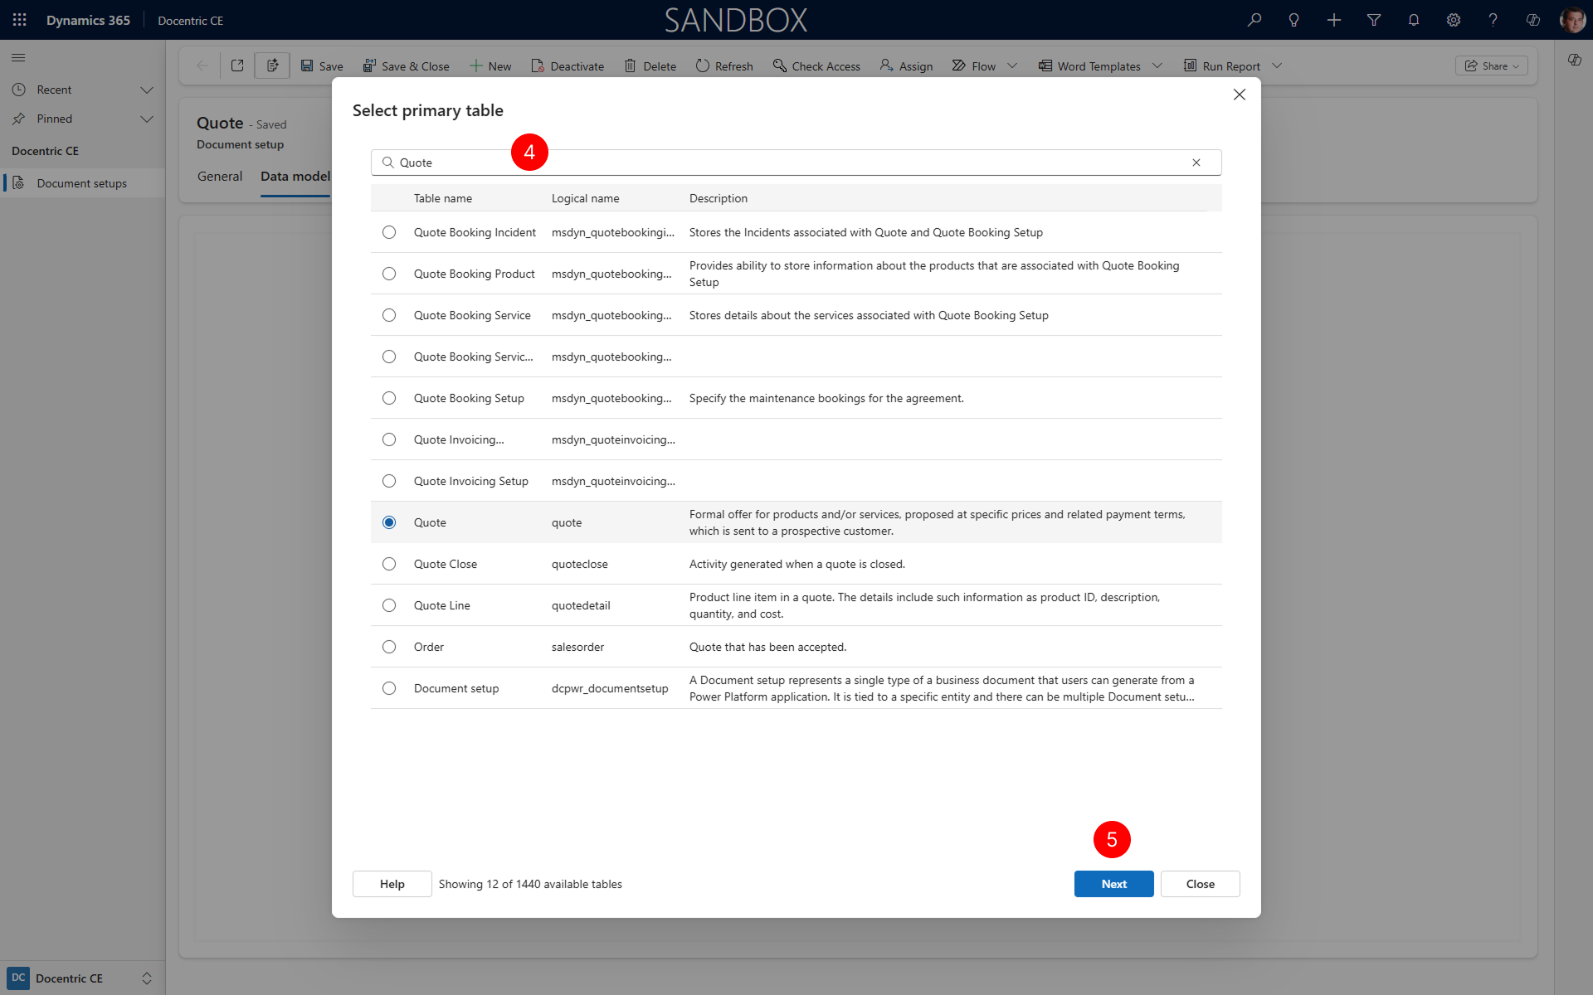This screenshot has width=1593, height=995.
Task: Open the Word Templates dropdown arrow
Action: tap(1157, 66)
